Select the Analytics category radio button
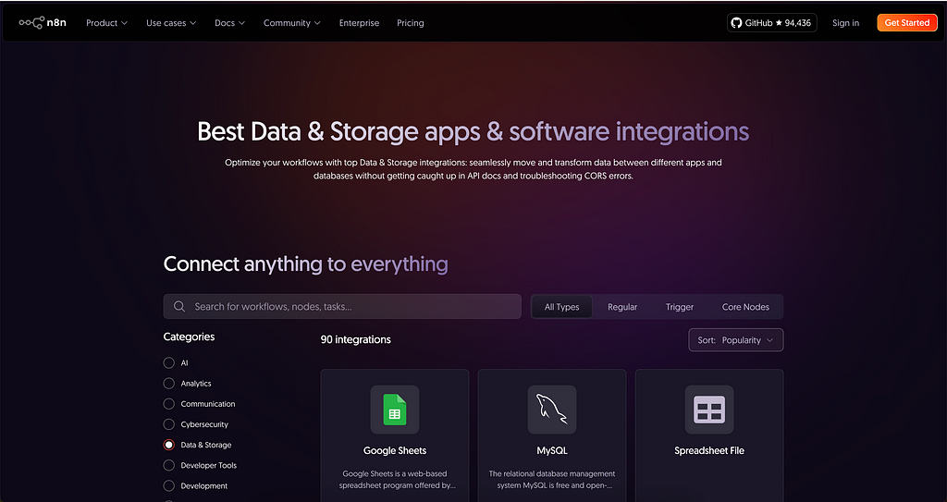947x502 pixels. coord(169,384)
